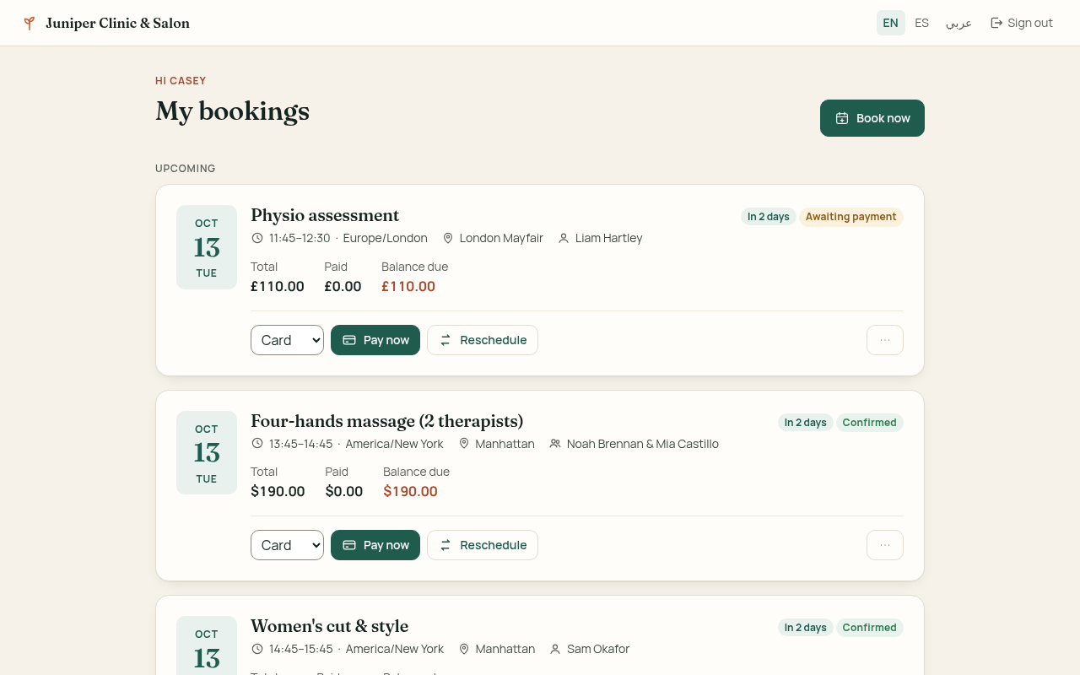Click the calendar icon in Book now

coord(842,118)
